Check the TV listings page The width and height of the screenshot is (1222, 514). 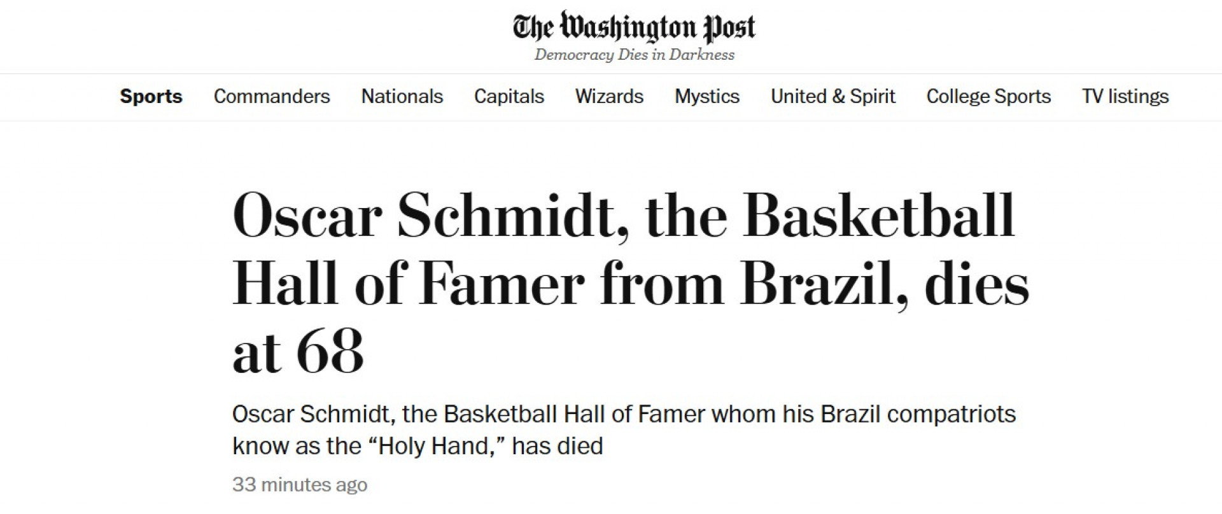[x=1126, y=97]
